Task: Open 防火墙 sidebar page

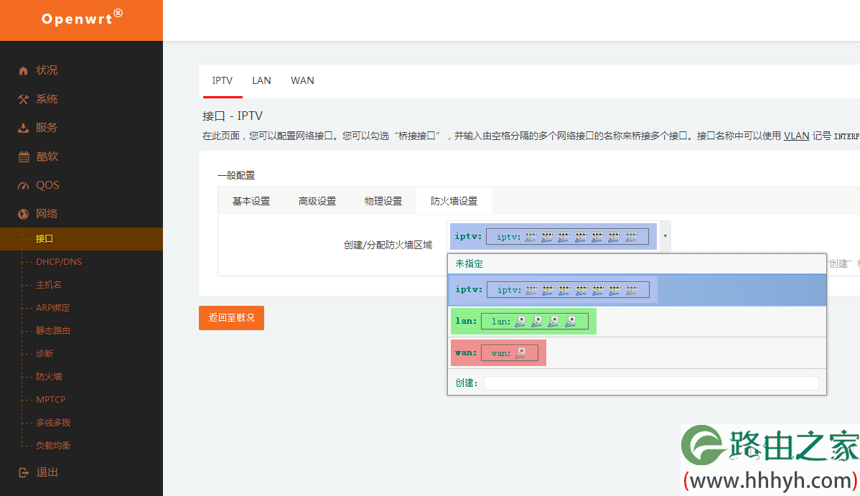Action: coord(49,377)
